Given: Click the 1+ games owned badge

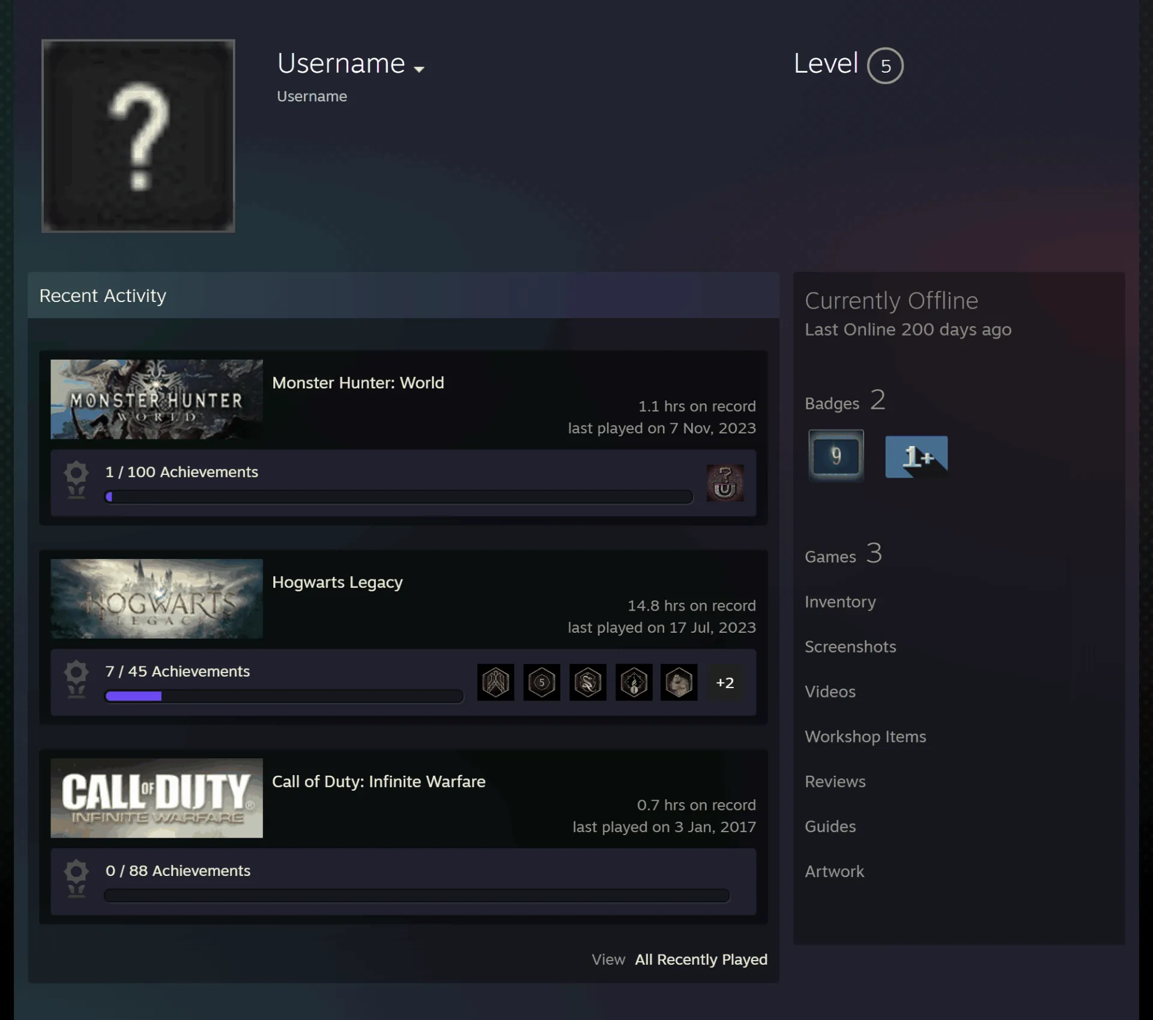Looking at the screenshot, I should (916, 457).
